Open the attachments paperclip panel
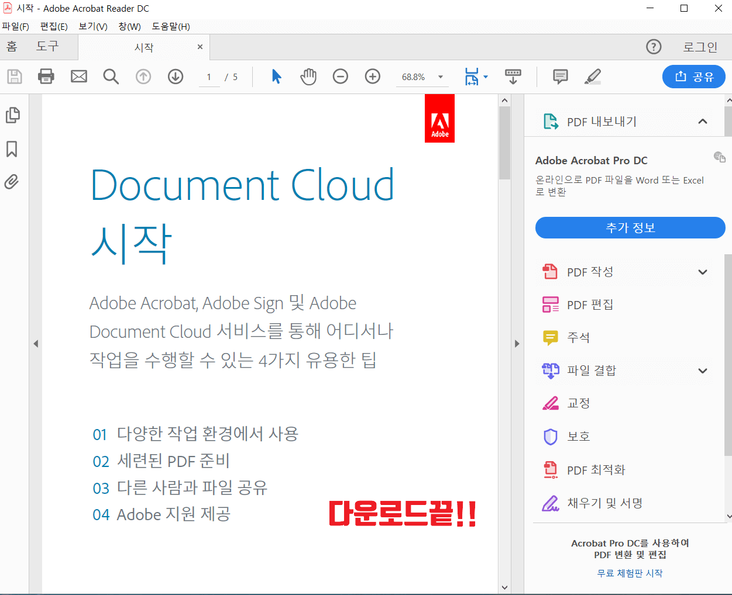The image size is (732, 595). [12, 182]
